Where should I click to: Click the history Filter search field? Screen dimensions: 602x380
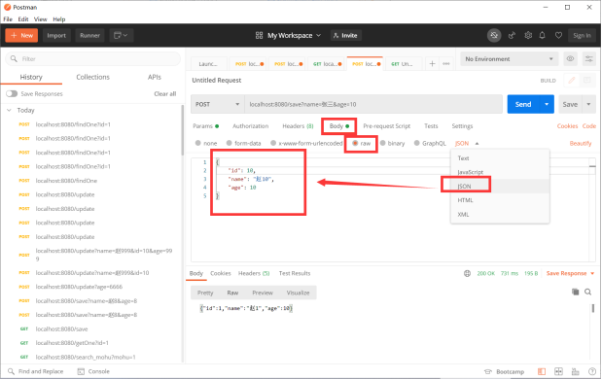click(93, 58)
